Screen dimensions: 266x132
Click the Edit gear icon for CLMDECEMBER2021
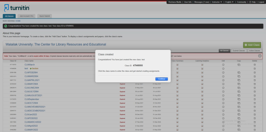tap(223, 111)
